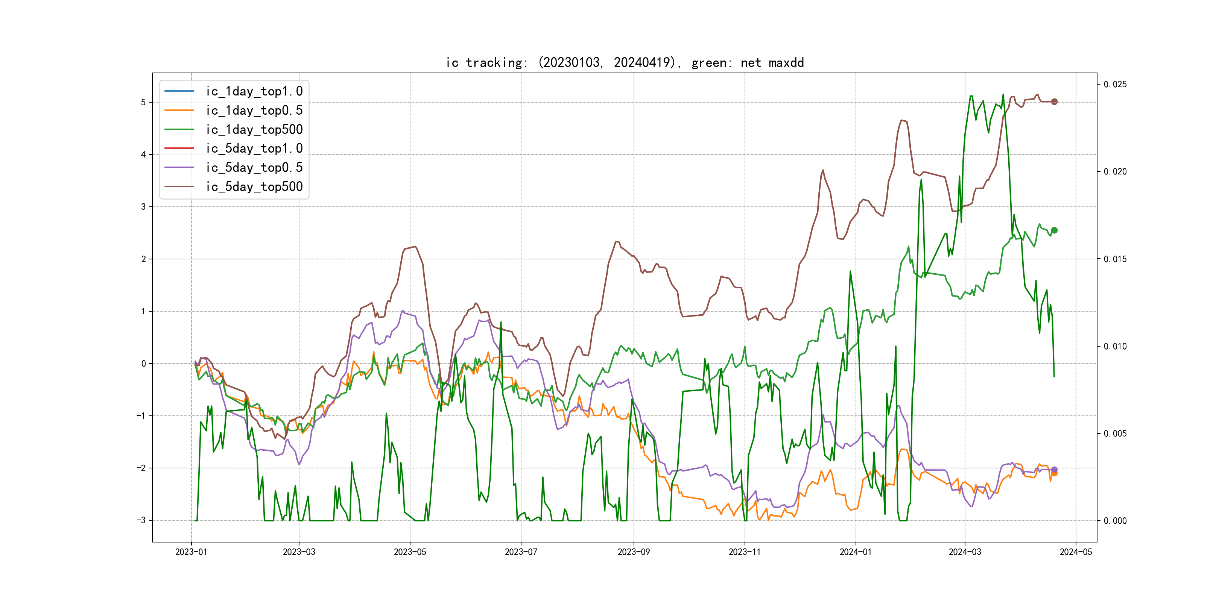The height and width of the screenshot is (609, 1219).
Task: Click the 0.025 right-axis label
Action: click(x=1115, y=84)
